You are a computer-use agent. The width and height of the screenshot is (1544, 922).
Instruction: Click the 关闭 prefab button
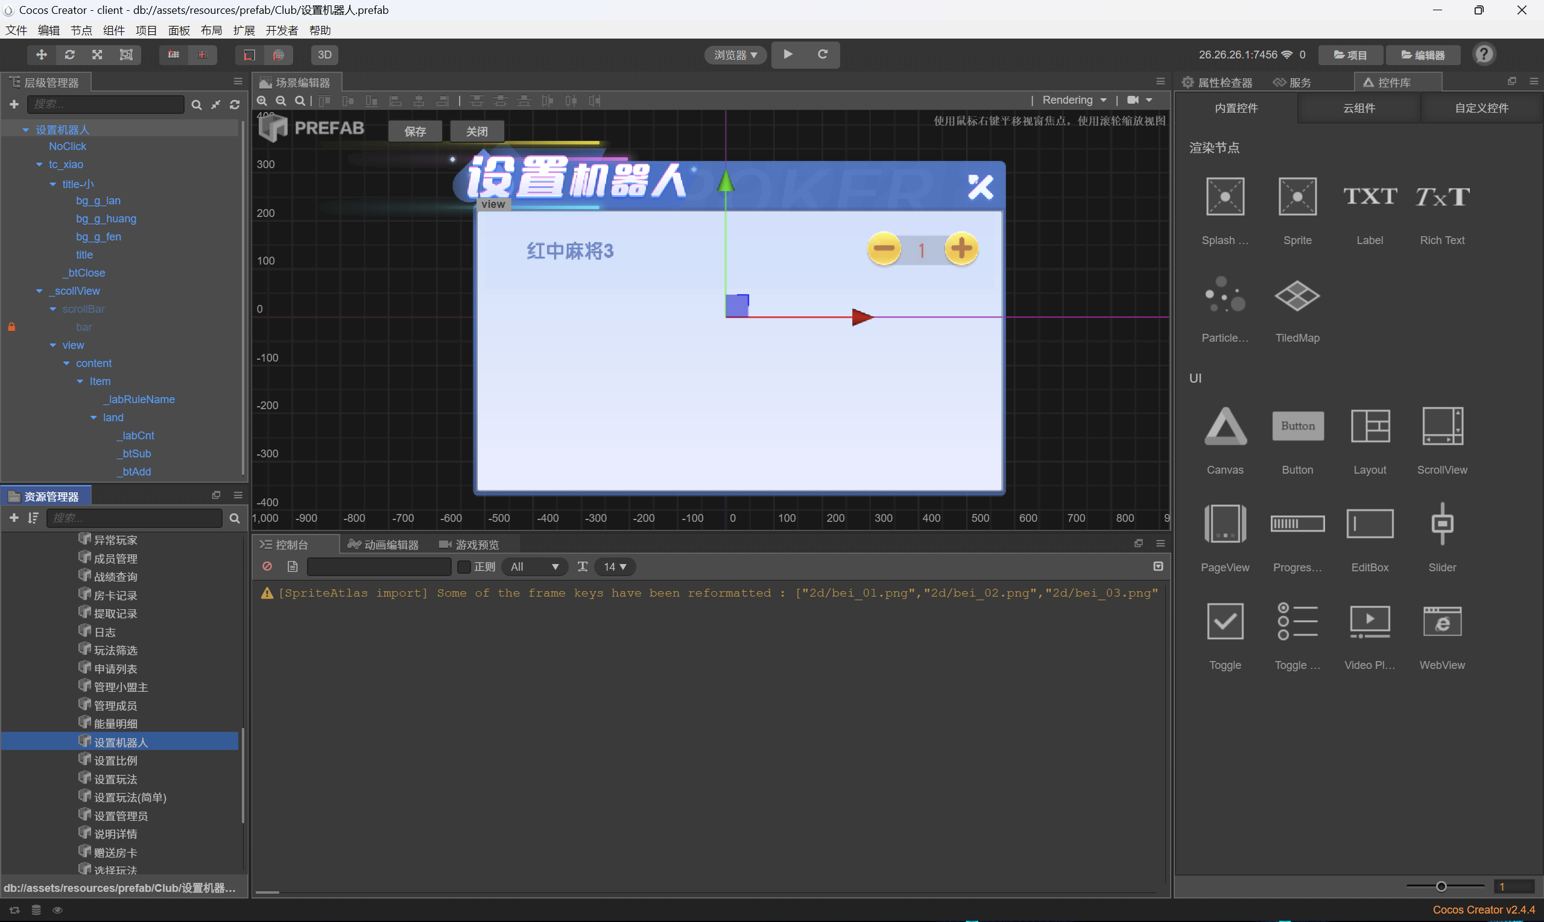click(x=476, y=131)
